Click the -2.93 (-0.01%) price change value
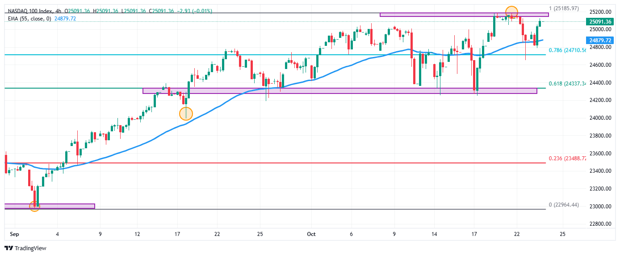The width and height of the screenshot is (620, 256). [194, 11]
